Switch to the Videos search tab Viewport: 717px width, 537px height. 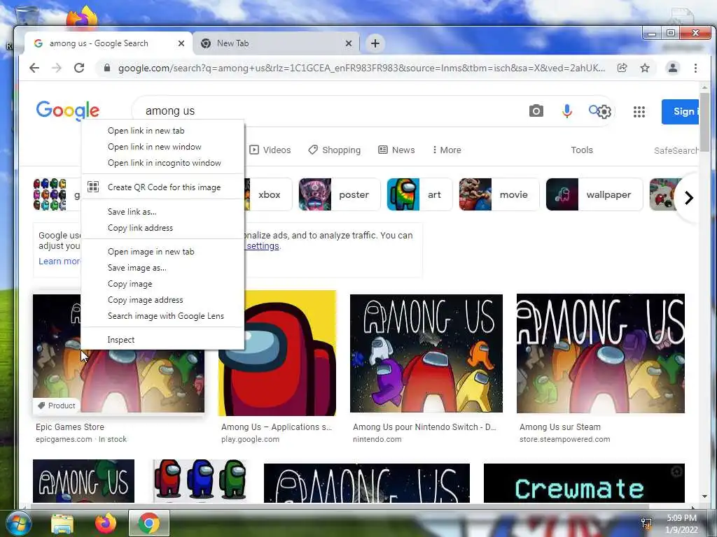270,150
